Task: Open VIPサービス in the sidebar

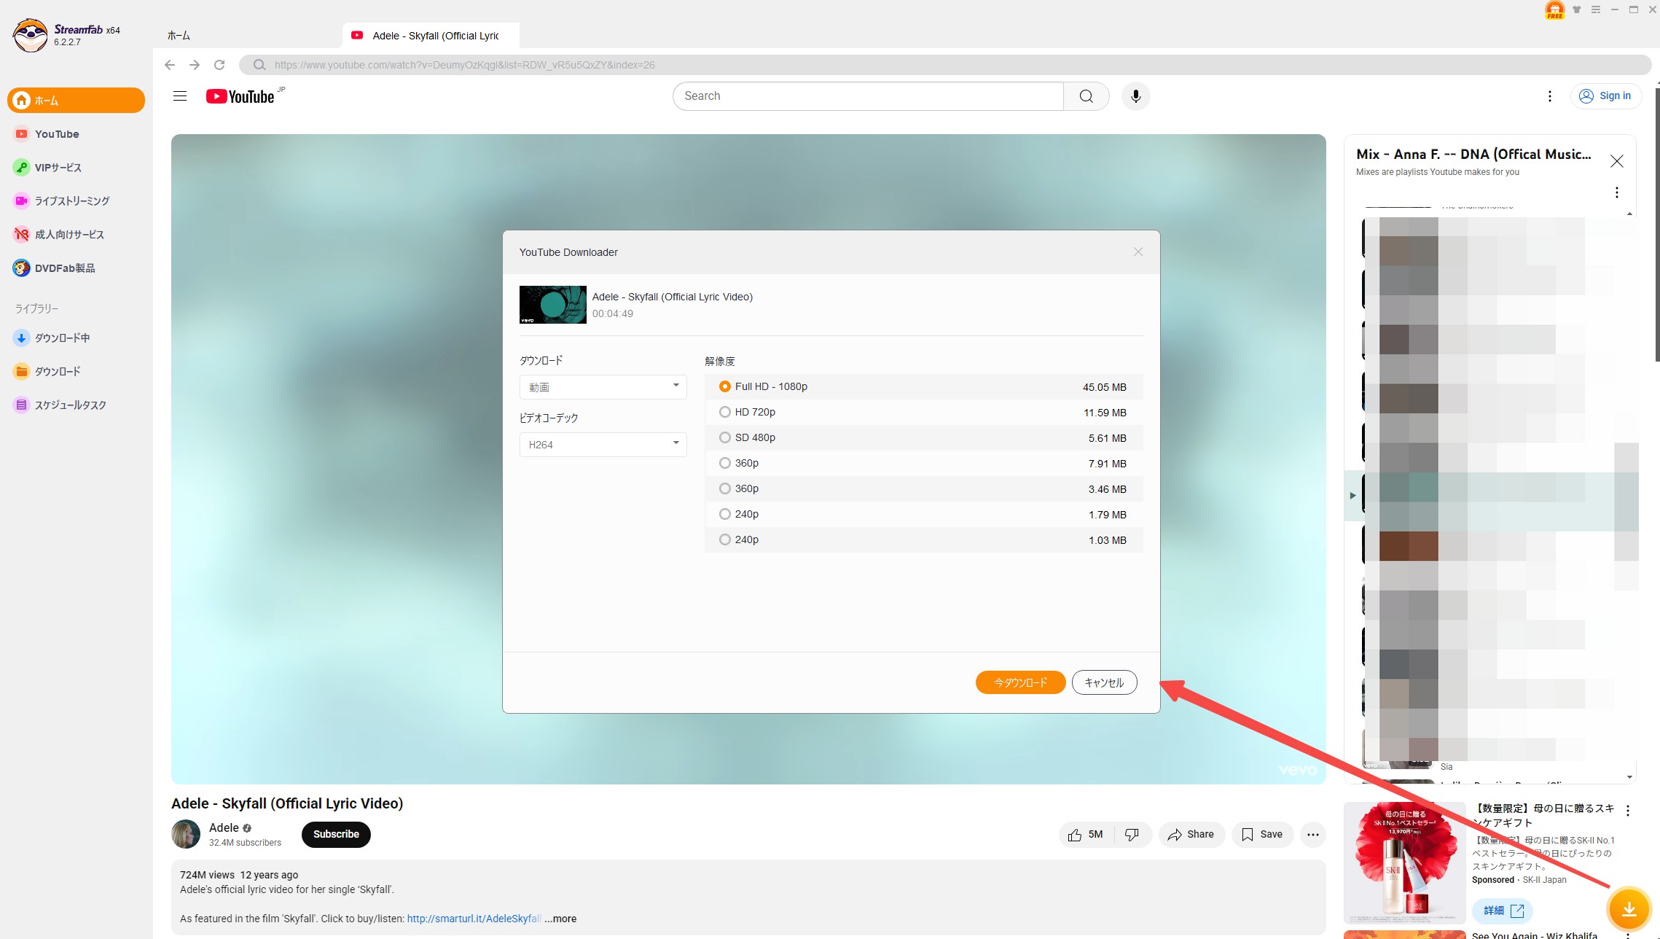Action: [x=76, y=168]
